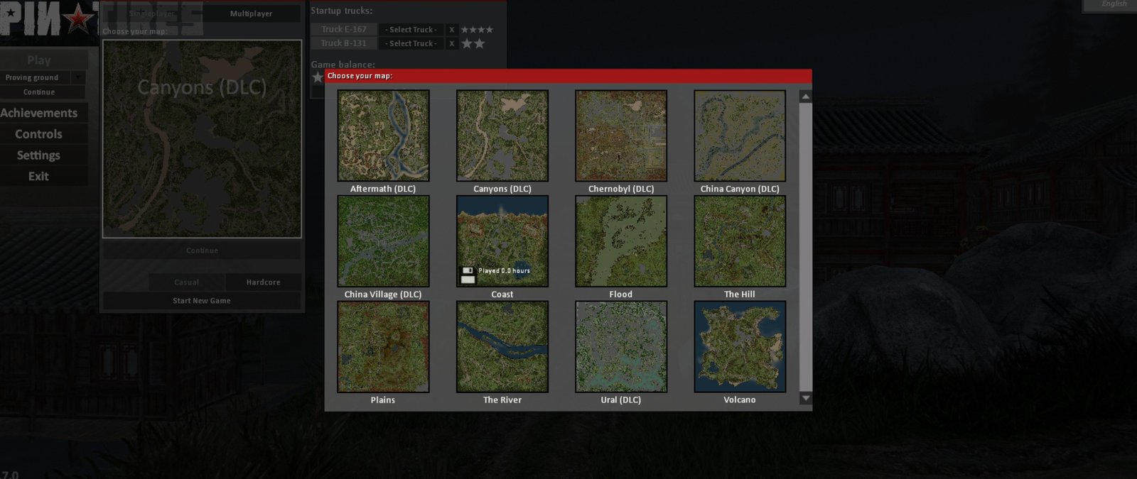Image resolution: width=1137 pixels, height=479 pixels.
Task: Select the Volcano map thumbnail
Action: click(740, 347)
